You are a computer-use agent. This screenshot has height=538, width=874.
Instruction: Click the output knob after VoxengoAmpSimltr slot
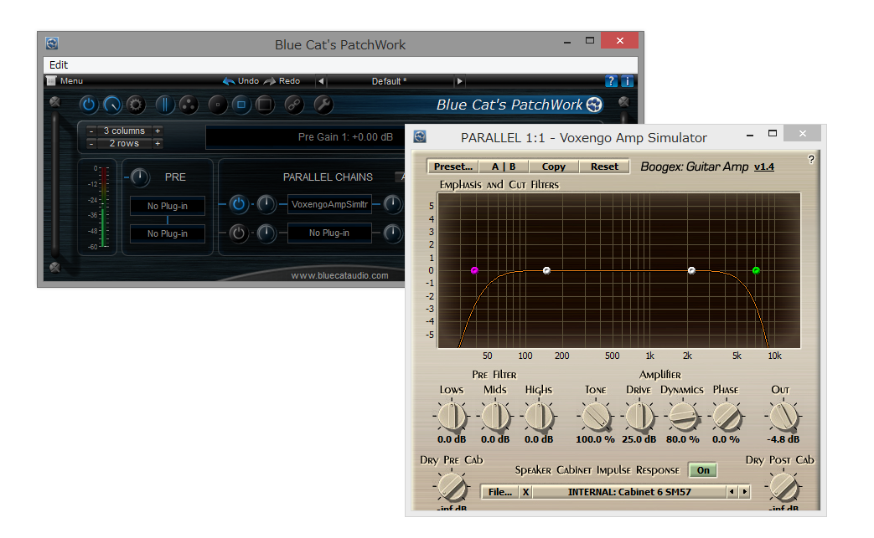(393, 204)
